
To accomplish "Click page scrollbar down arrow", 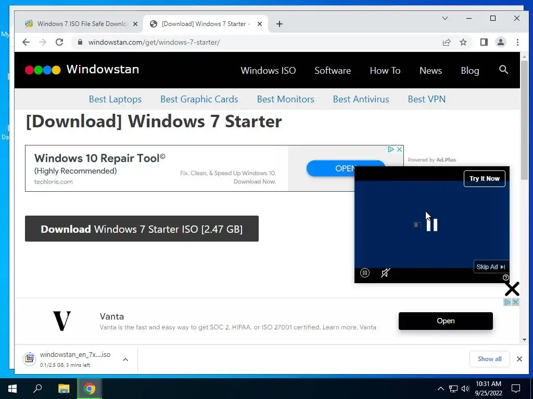I will tap(524, 340).
